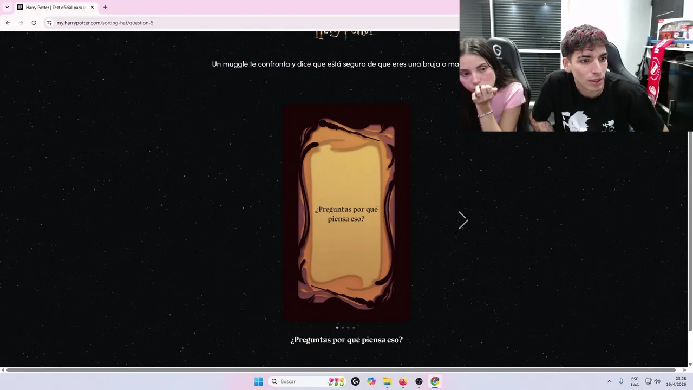Close the Harry Potter browser tab
693x390 pixels.
point(92,8)
